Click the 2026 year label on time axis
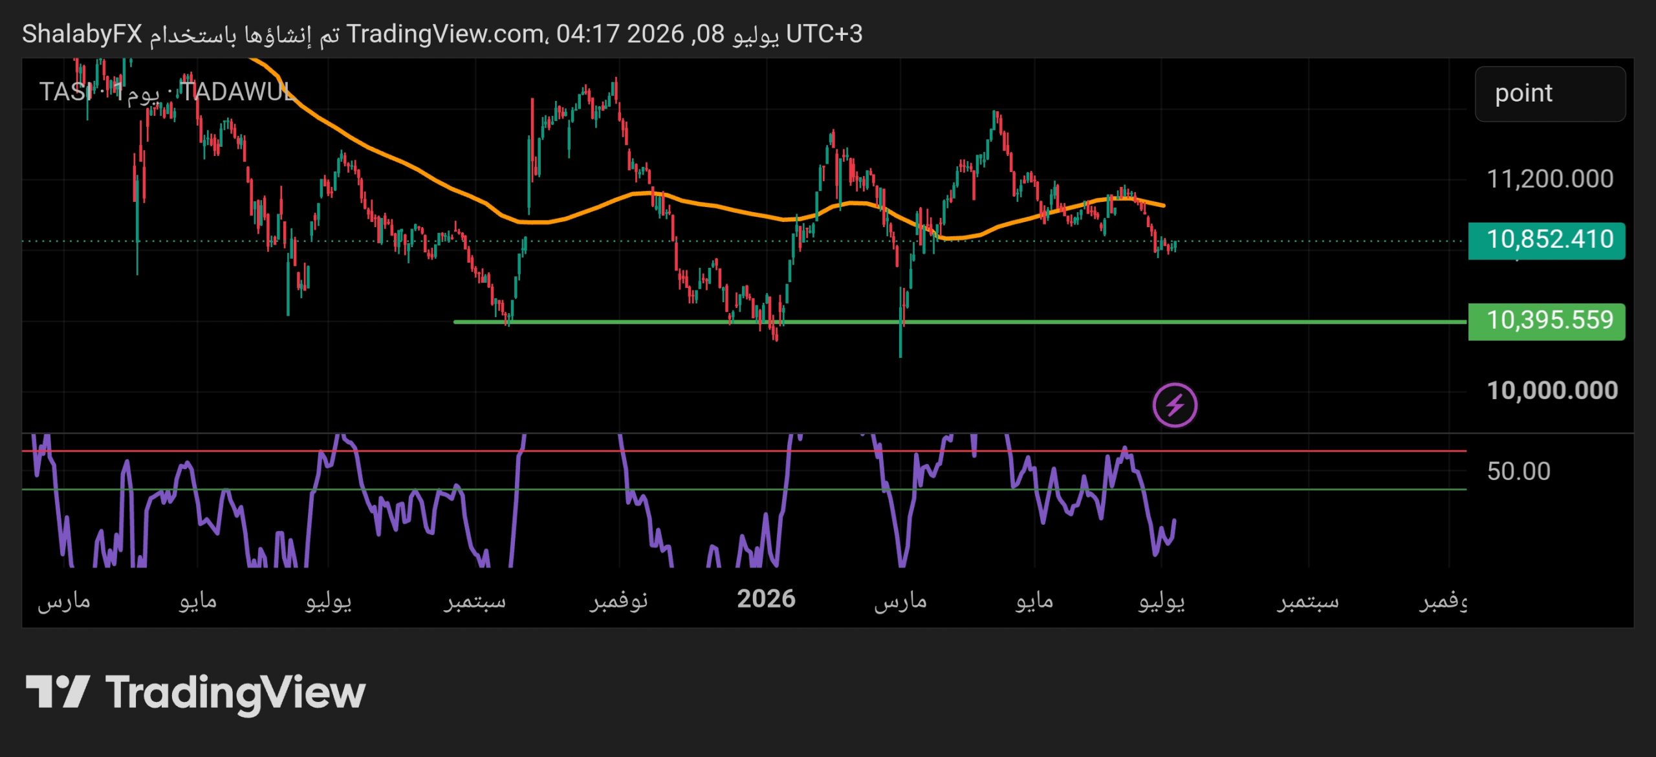This screenshot has width=1656, height=757. [x=766, y=599]
